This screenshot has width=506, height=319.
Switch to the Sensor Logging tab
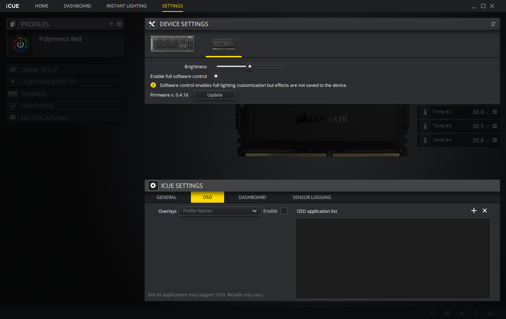312,197
